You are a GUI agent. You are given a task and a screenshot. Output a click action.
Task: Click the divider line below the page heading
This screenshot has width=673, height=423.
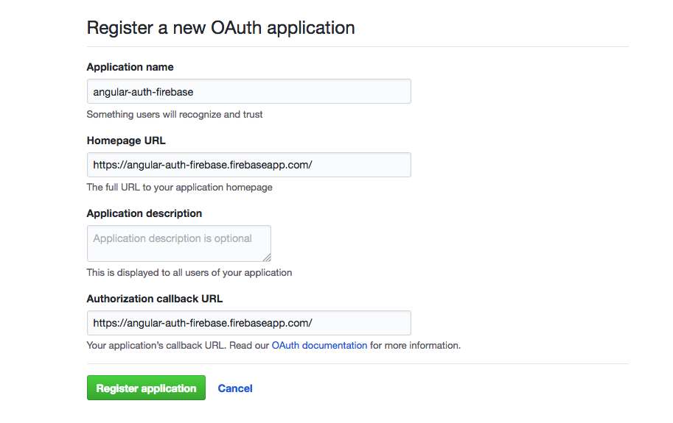(x=358, y=46)
